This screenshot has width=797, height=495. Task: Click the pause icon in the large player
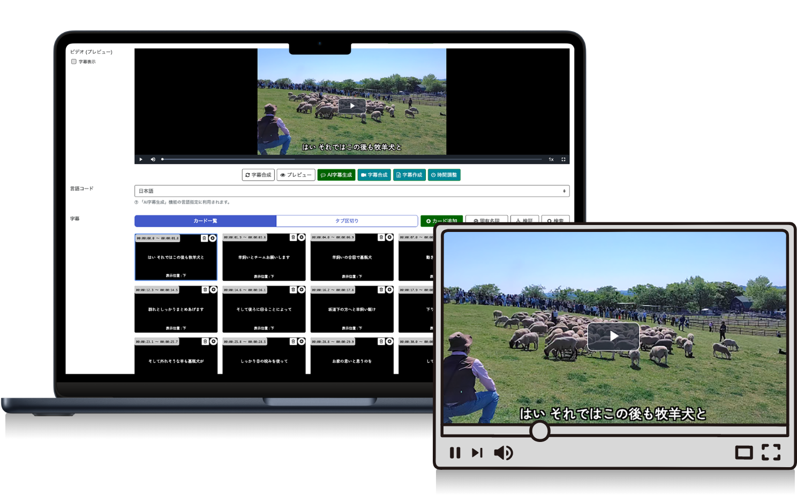[x=455, y=453]
